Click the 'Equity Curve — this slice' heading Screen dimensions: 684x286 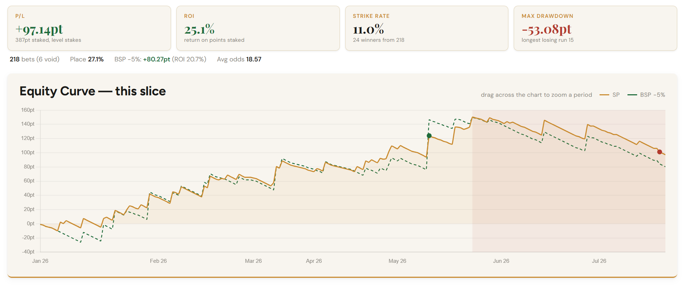click(93, 91)
